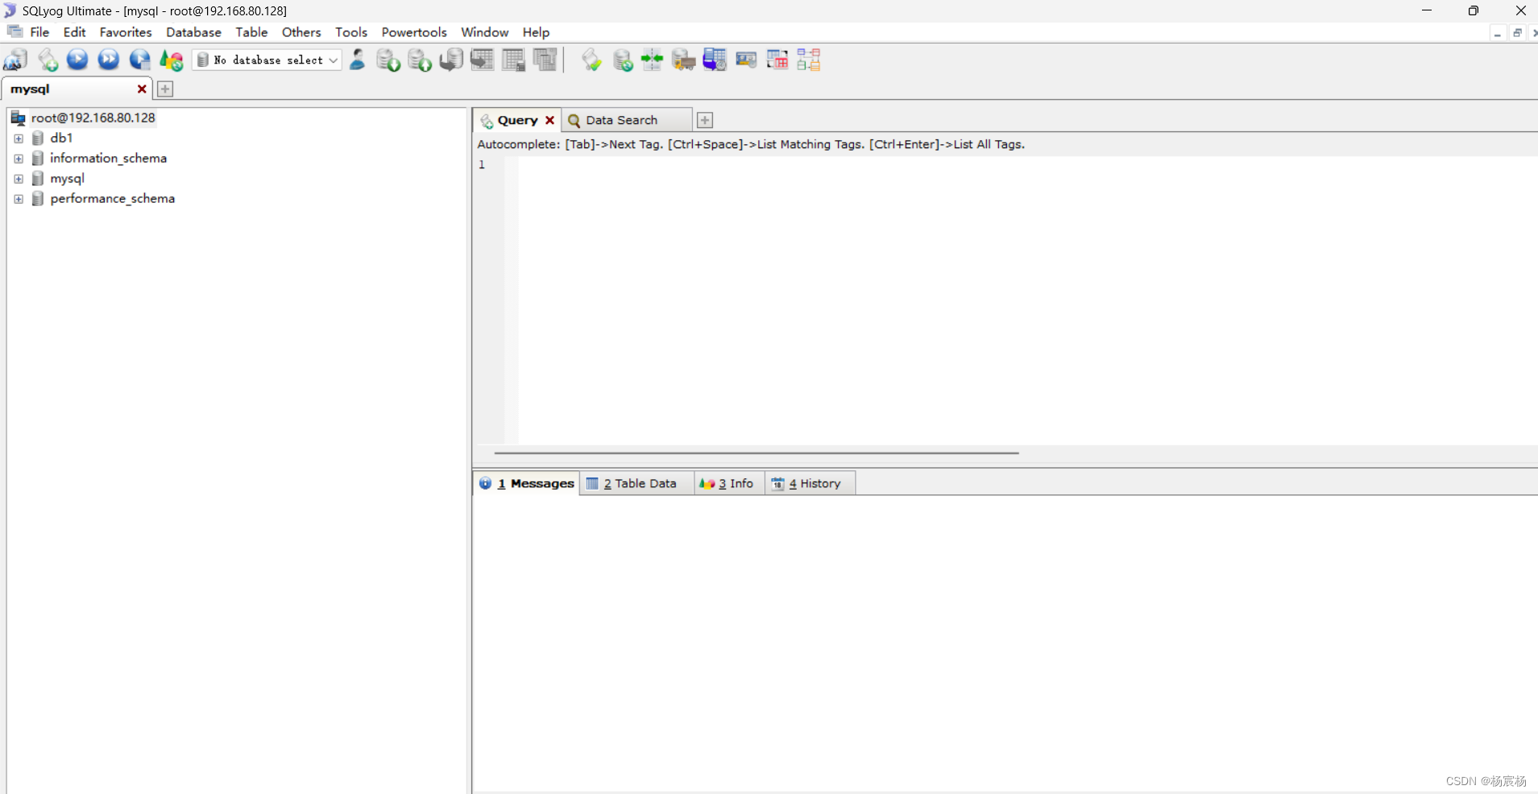
Task: Close the Query tab
Action: pyautogui.click(x=550, y=120)
